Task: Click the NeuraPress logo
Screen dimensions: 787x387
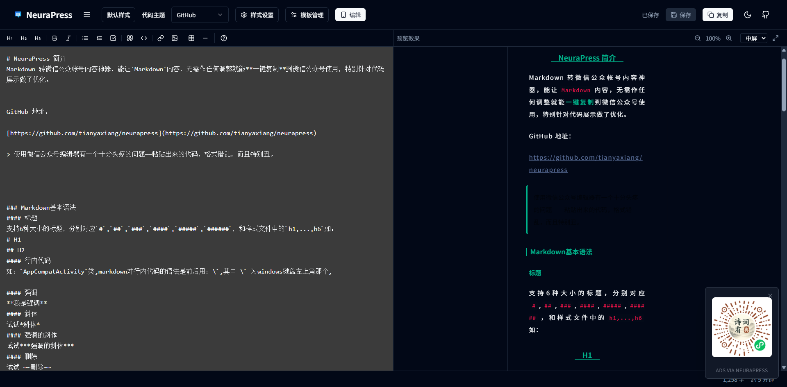Action: pyautogui.click(x=43, y=15)
